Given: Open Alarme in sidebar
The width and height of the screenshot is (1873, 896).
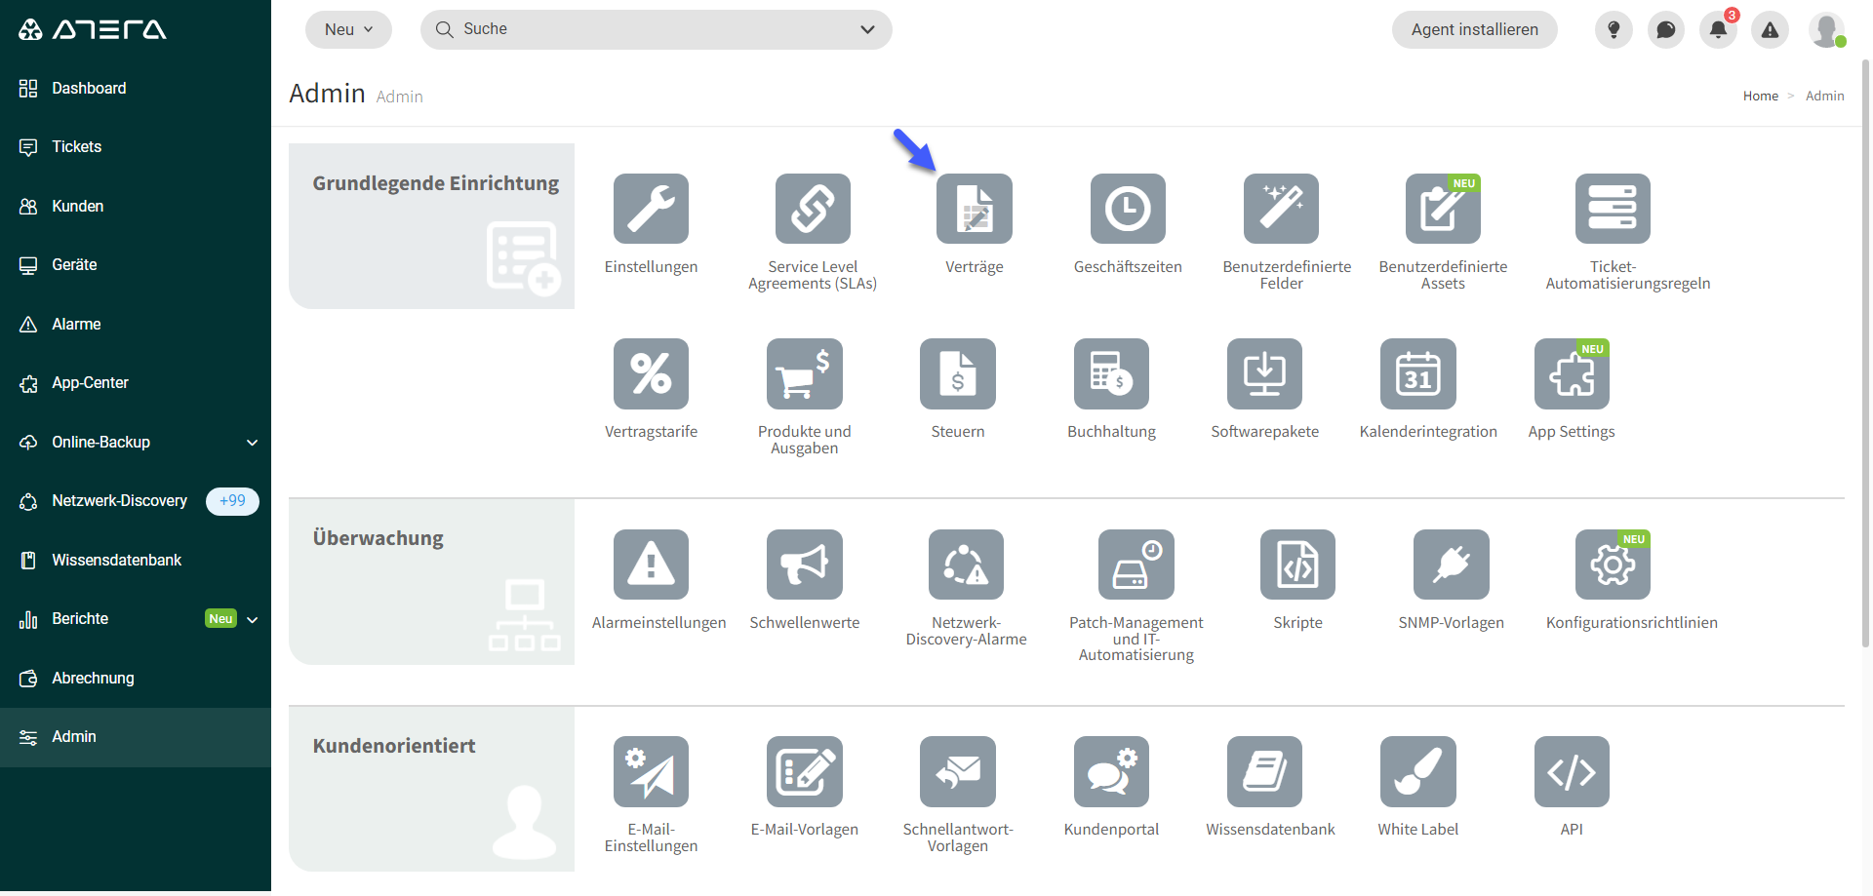Looking at the screenshot, I should [136, 325].
